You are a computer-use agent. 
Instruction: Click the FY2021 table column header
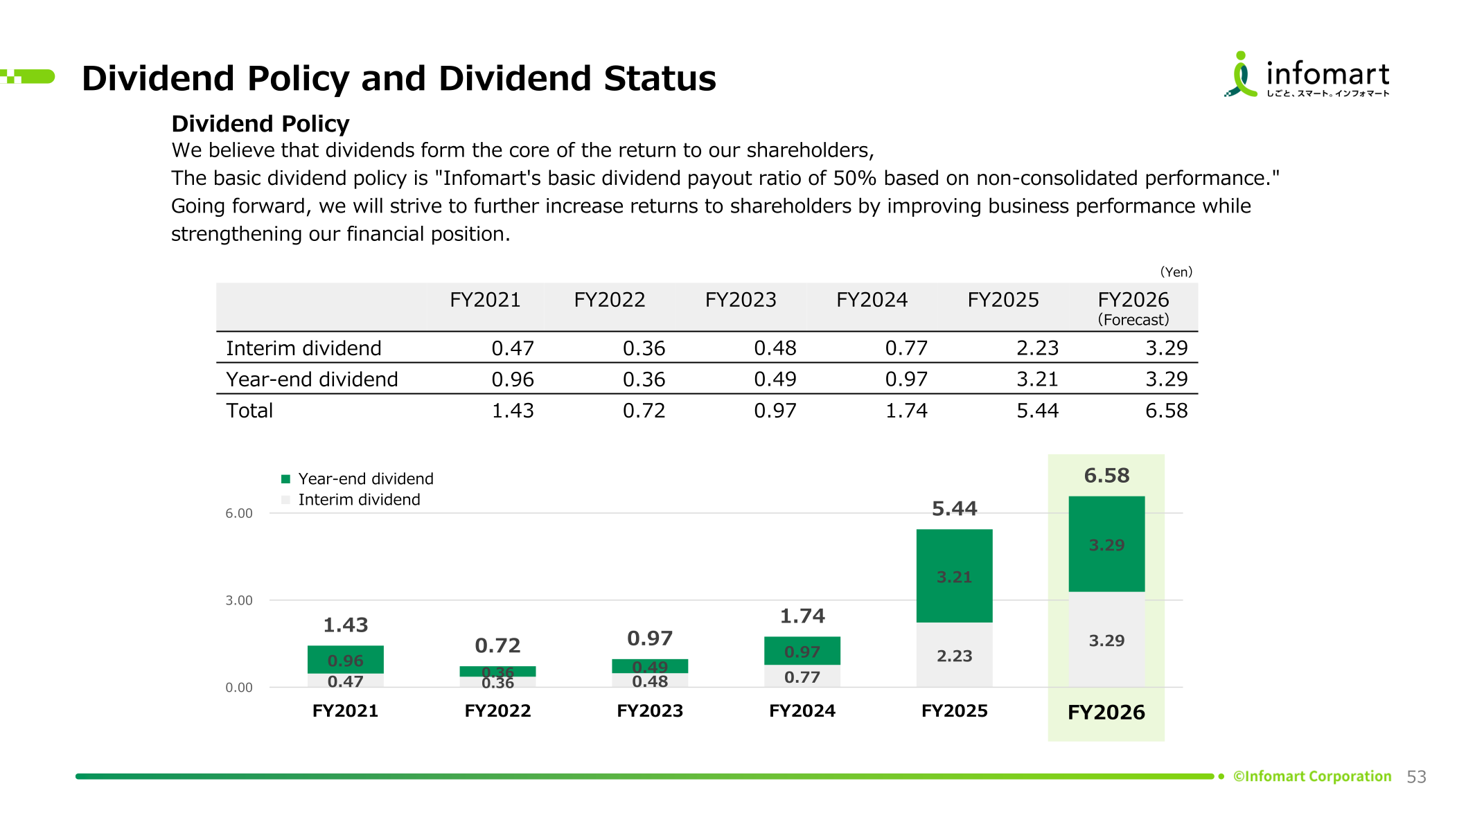click(x=485, y=300)
